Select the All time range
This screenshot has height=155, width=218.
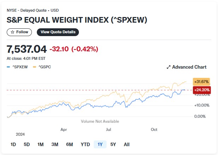pos(127,144)
